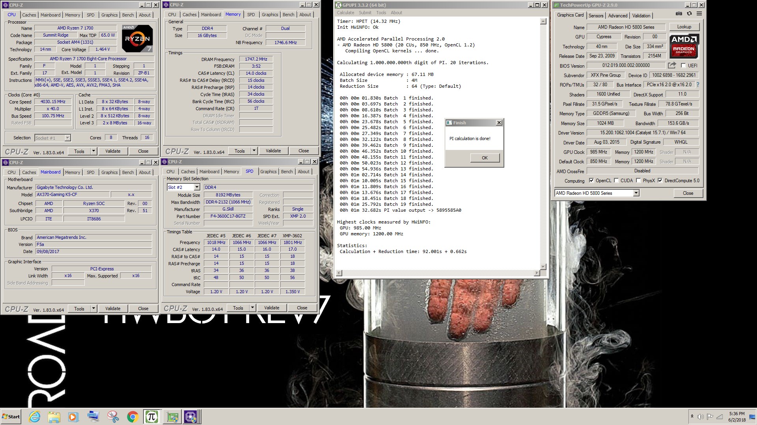Click the GPU-Z title bar icon
The height and width of the screenshot is (425, 757).
pos(556,5)
